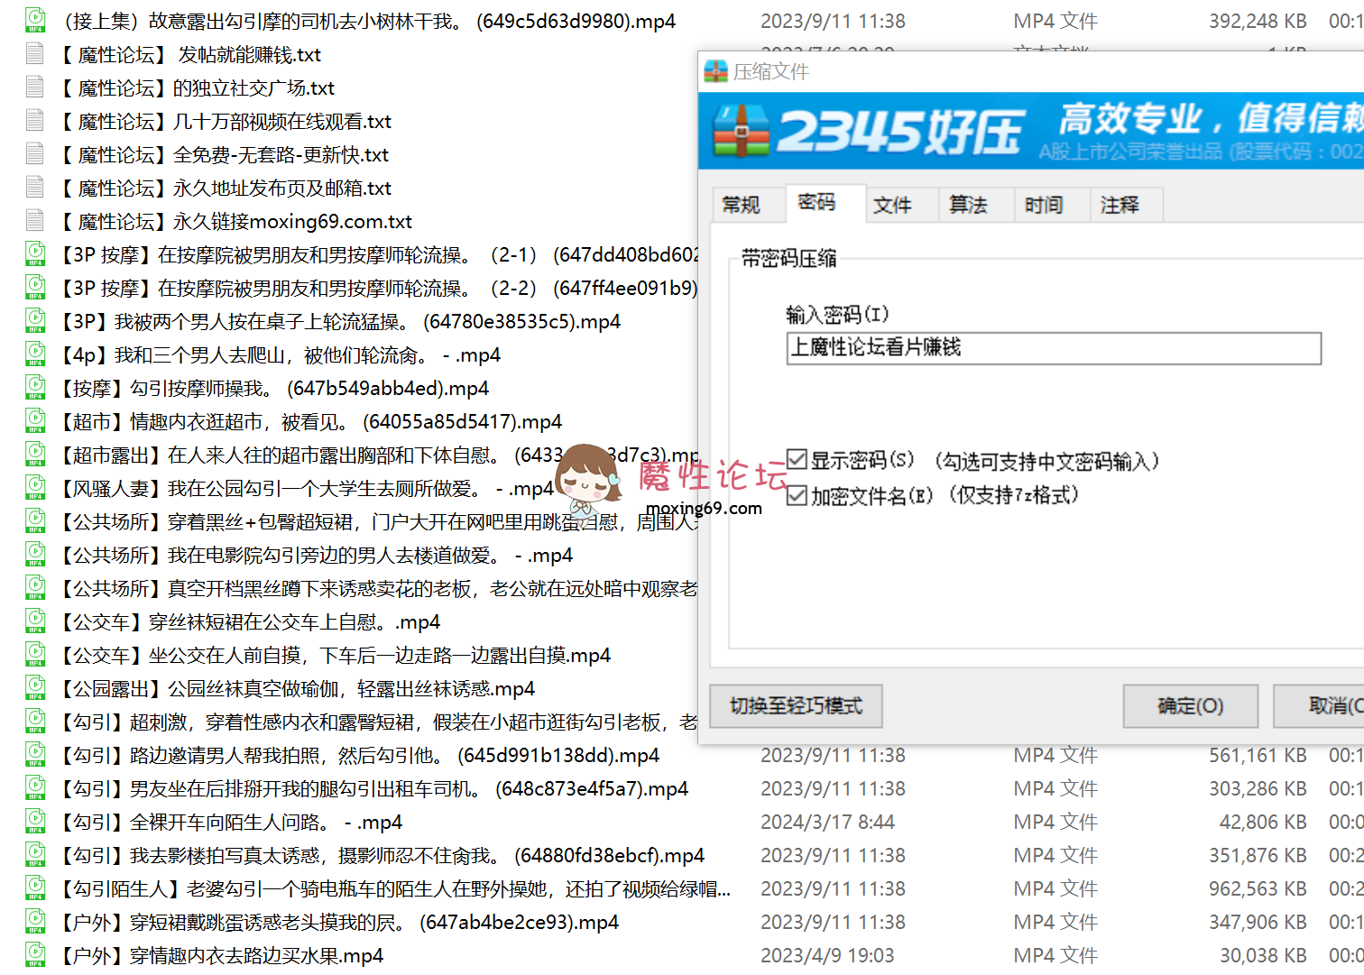Viewport: 1364px width, 975px height.
Task: Click MP4 icon beside 【按摩】勾引按摩师操我 video
Action: [34, 387]
